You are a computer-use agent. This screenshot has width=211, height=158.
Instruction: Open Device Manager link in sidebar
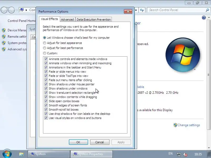(17, 30)
